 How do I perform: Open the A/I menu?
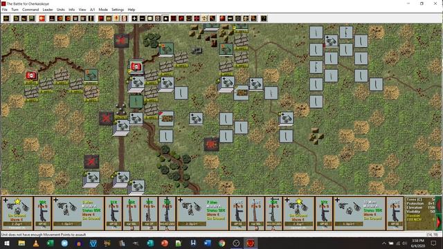point(92,10)
